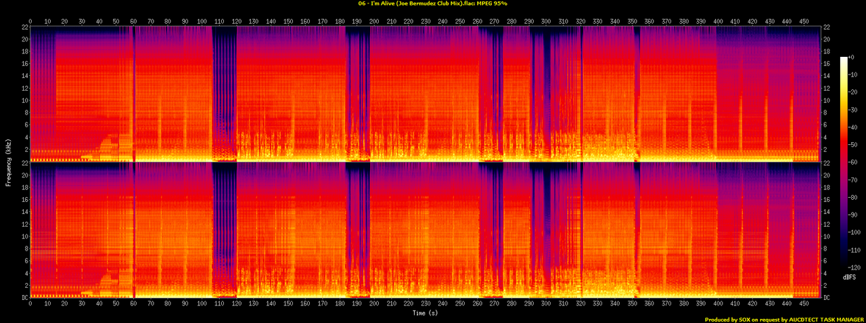Click the "-90" colorbar label

click(854, 215)
